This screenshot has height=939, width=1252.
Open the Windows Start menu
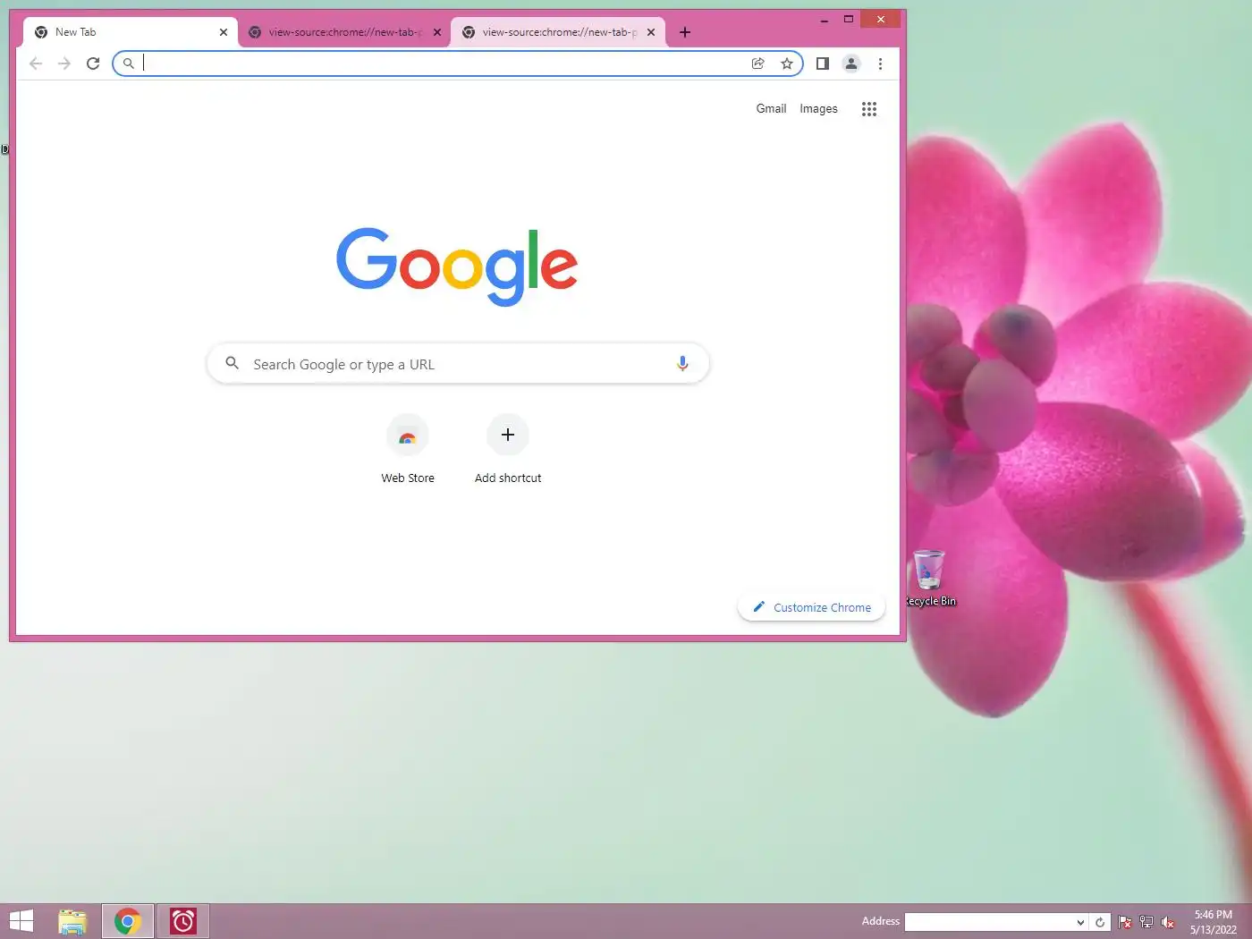pyautogui.click(x=21, y=921)
